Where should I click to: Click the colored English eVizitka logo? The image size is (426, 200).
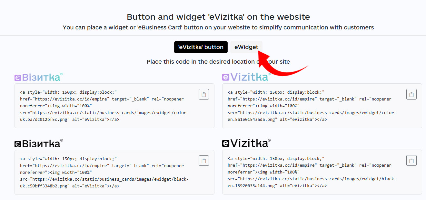click(246, 77)
